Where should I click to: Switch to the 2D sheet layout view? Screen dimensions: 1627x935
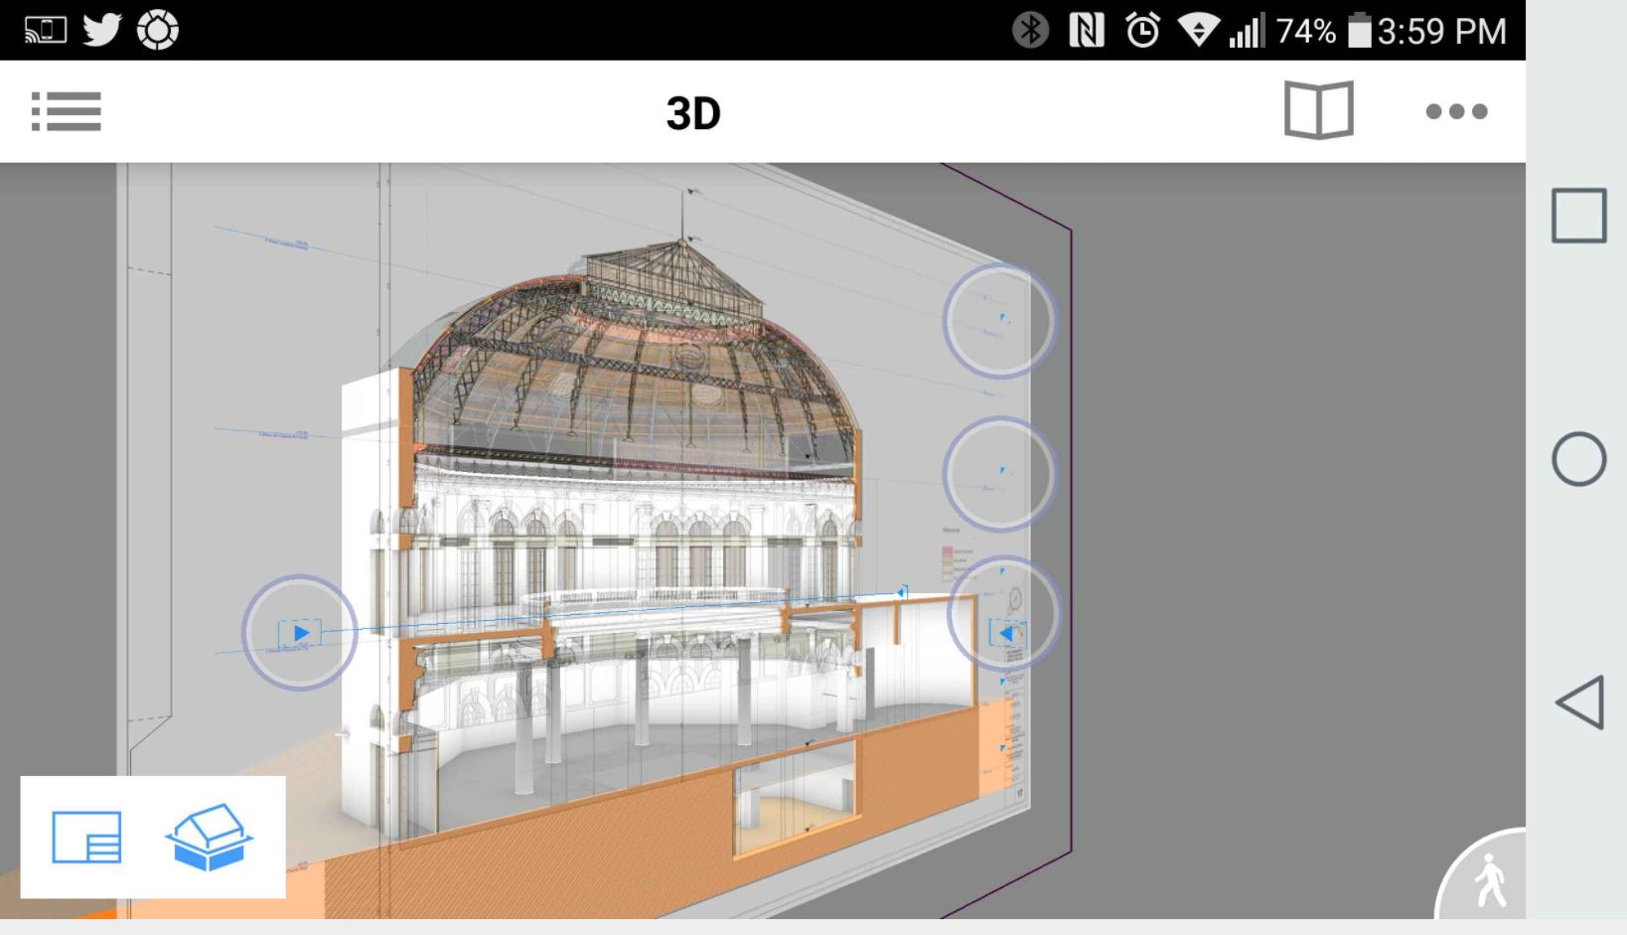pos(87,838)
